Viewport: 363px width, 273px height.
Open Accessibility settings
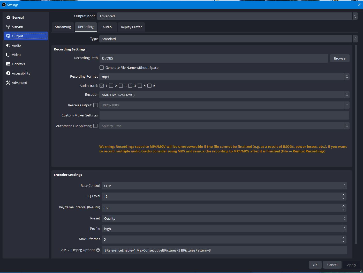[26, 73]
